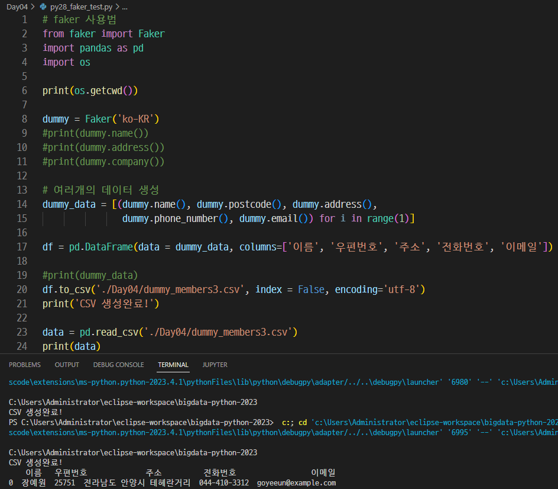Click the '# faker 사용법' comment

[x=79, y=20]
